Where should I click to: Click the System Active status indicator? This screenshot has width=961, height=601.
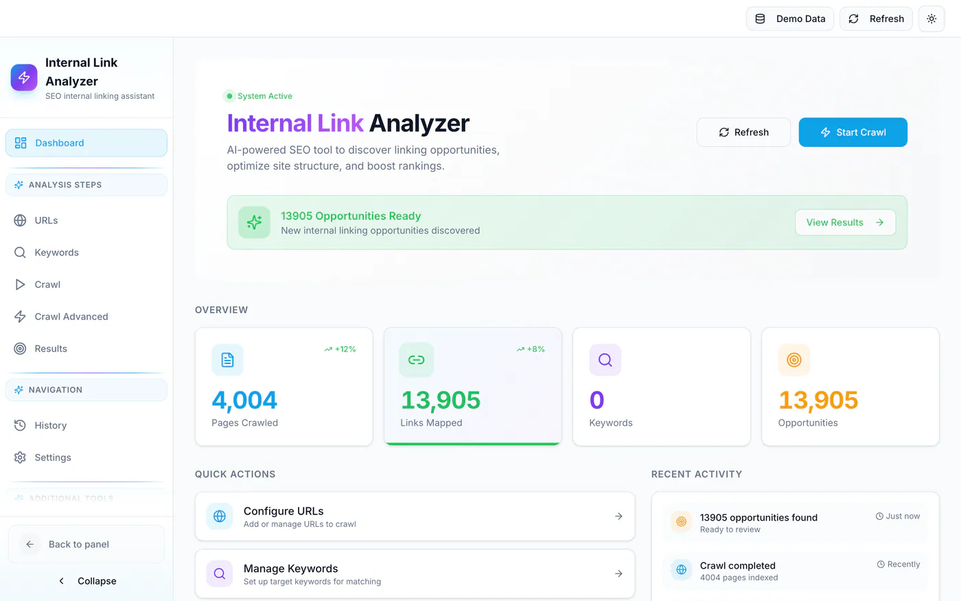tap(258, 96)
